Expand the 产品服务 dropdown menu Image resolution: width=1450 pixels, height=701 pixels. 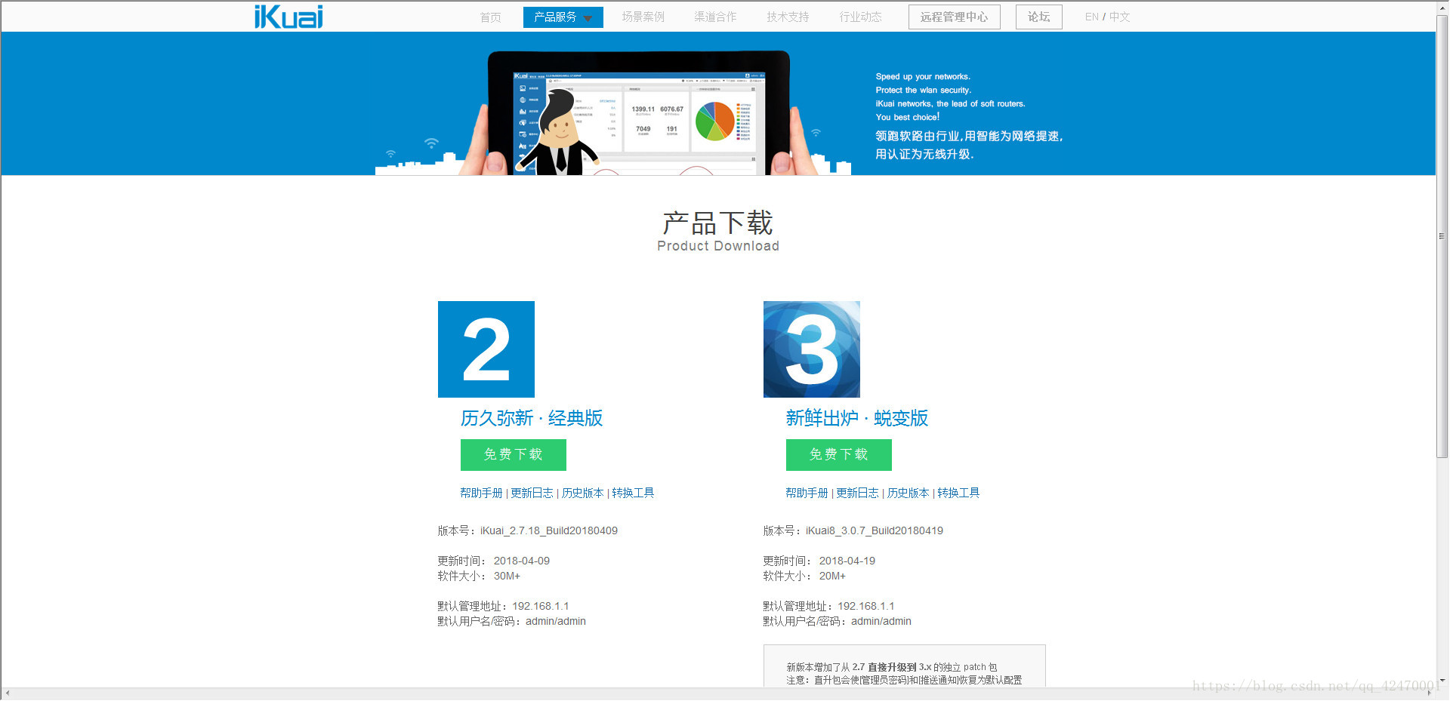563,17
